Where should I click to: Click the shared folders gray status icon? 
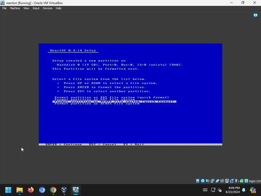(x=222, y=181)
